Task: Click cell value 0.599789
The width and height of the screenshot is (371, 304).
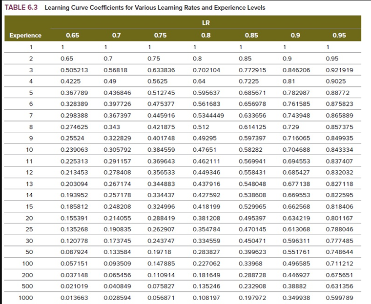Action: (340, 298)
